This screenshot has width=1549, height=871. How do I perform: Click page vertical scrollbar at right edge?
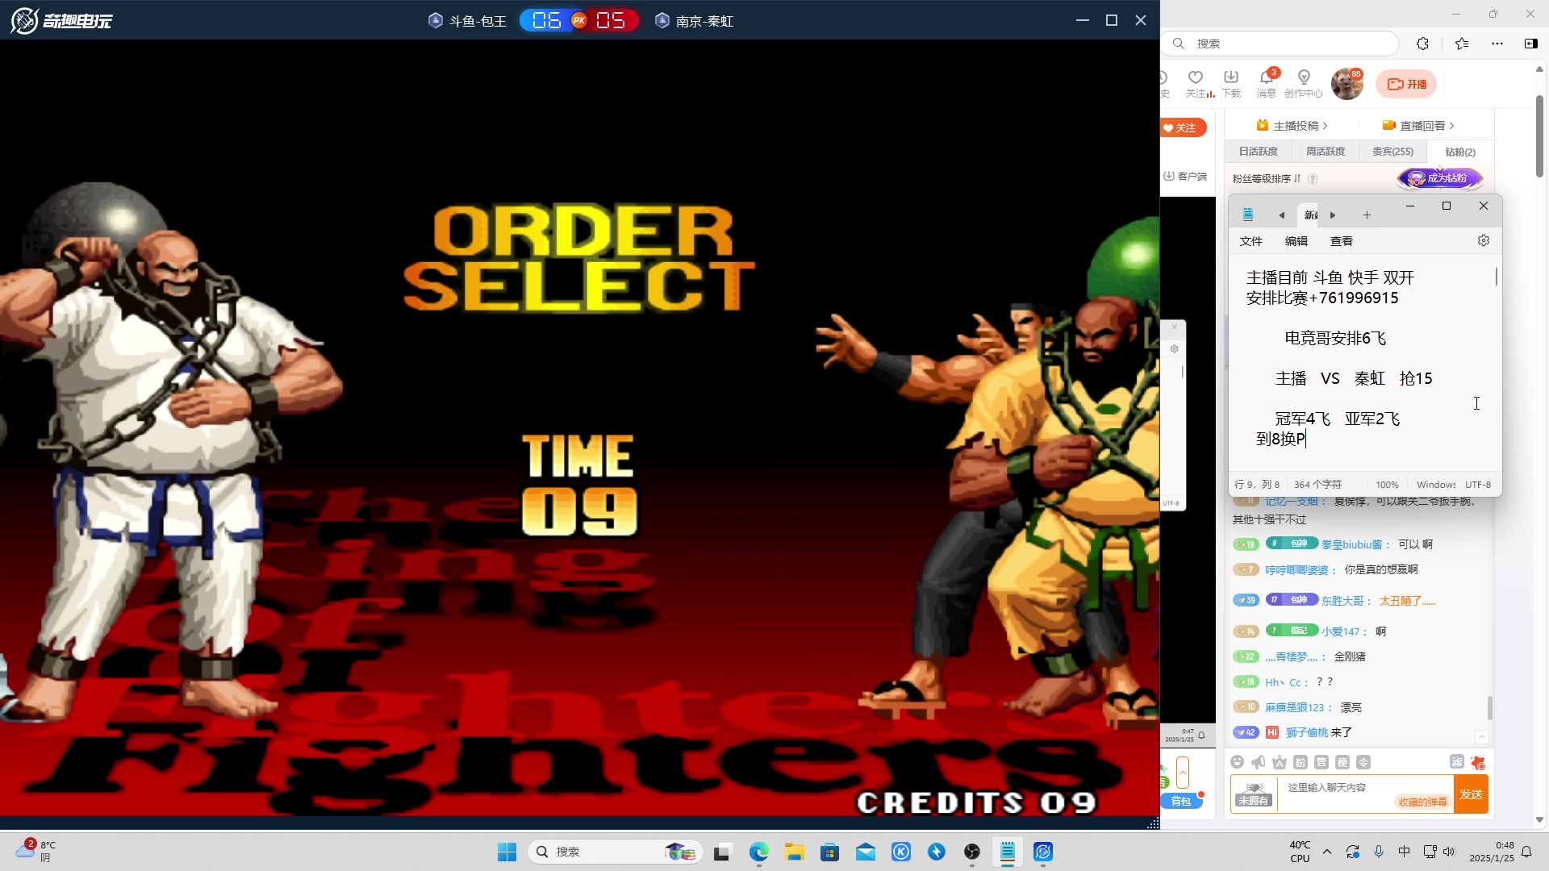coord(1539,137)
